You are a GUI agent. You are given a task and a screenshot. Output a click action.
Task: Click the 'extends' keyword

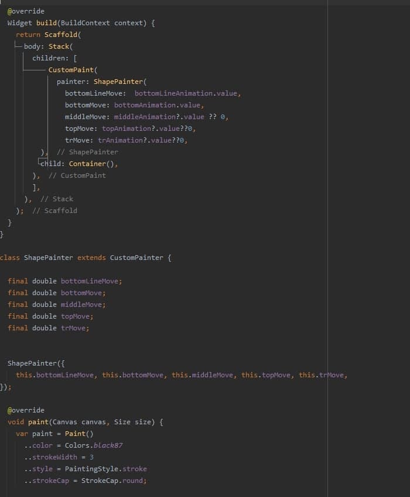pyautogui.click(x=91, y=258)
